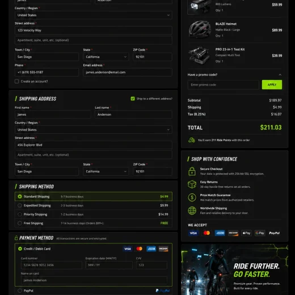Click the Expiration date MM / YY field

coord(109,265)
